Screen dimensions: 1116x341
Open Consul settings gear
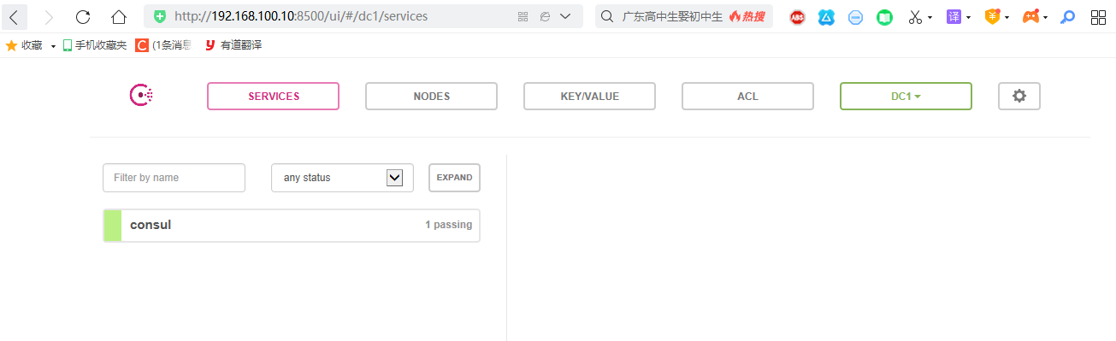click(x=1019, y=97)
